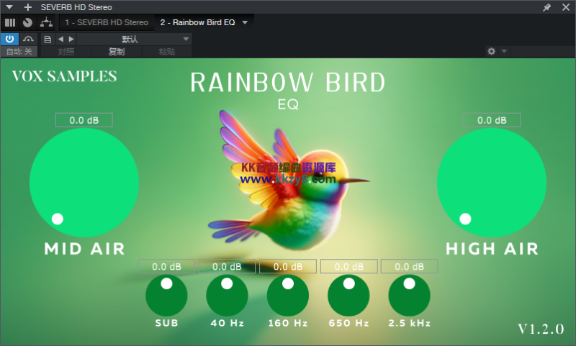Viewport: 576px width, 346px height.
Task: Click the 160 Hz band knob
Action: point(288,296)
